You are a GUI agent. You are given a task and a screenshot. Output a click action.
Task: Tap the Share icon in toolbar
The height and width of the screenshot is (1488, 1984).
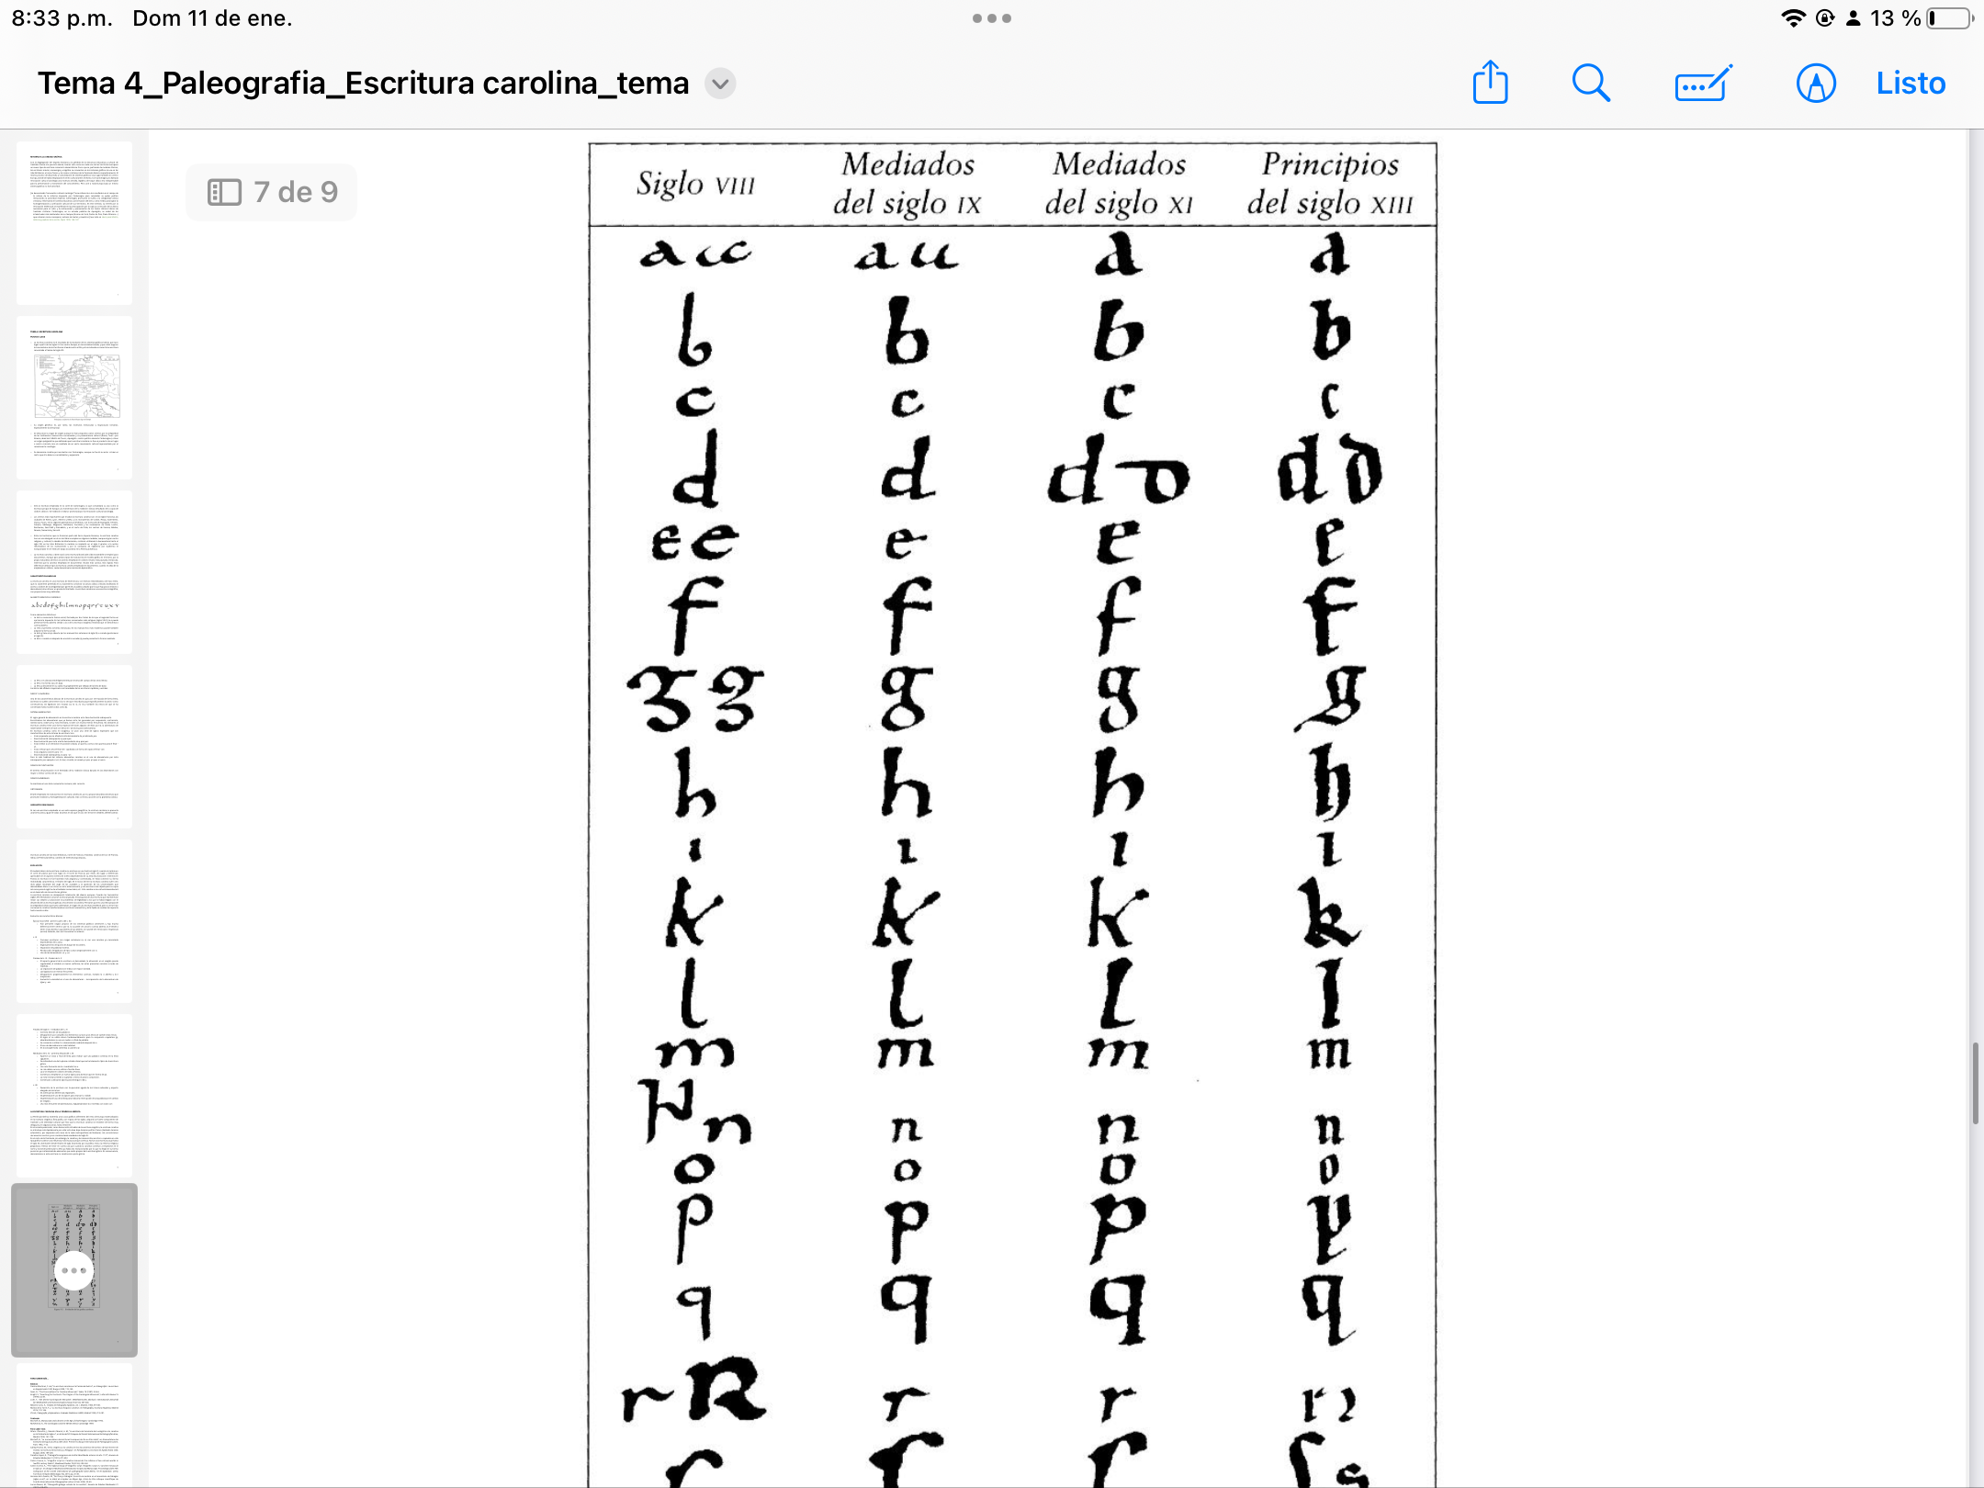(1490, 83)
